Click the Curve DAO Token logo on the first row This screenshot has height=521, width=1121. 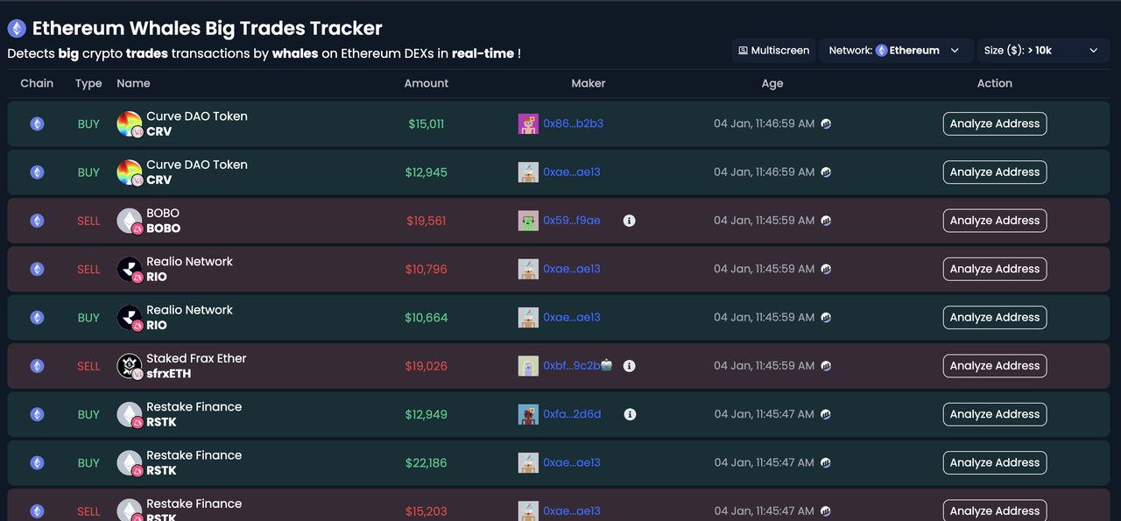pos(129,123)
